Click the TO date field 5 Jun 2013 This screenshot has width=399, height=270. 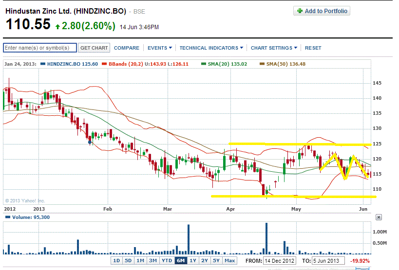point(328,261)
